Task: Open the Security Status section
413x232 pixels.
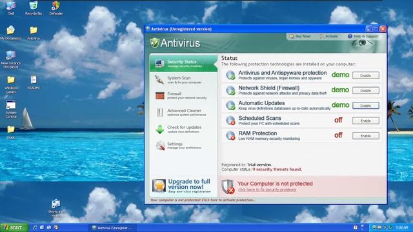Action: point(183,63)
